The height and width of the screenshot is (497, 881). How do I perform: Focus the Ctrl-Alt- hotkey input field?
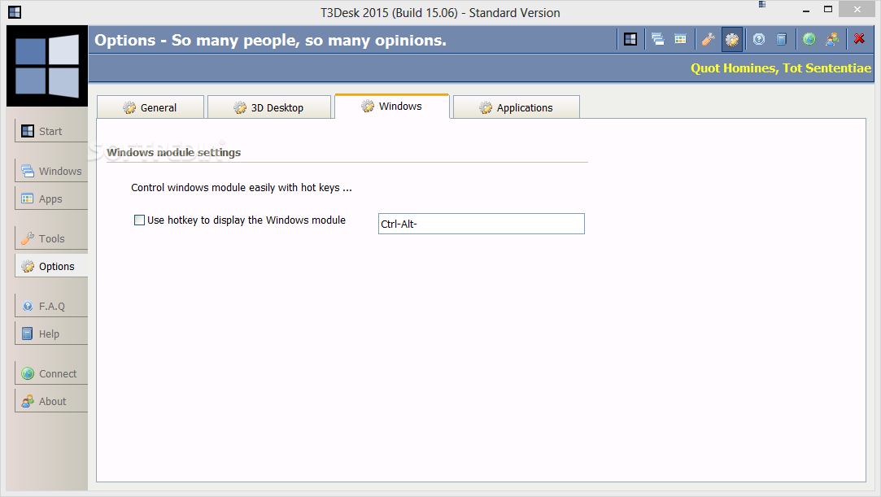(x=482, y=224)
